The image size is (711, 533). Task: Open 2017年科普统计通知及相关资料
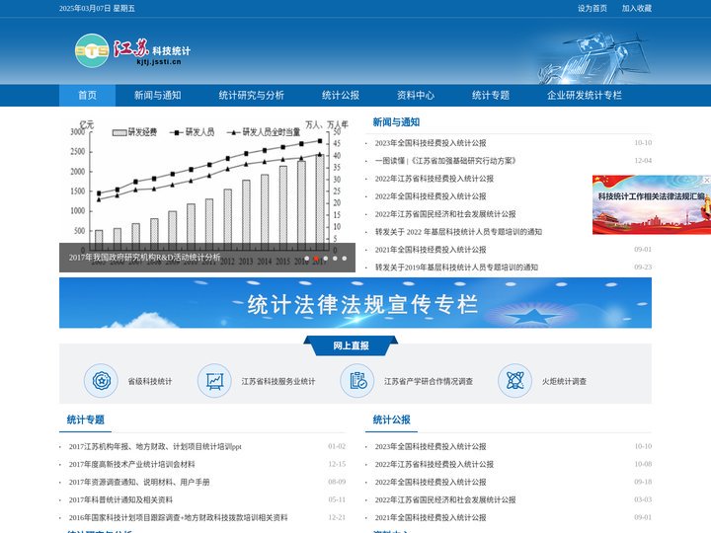click(x=120, y=499)
